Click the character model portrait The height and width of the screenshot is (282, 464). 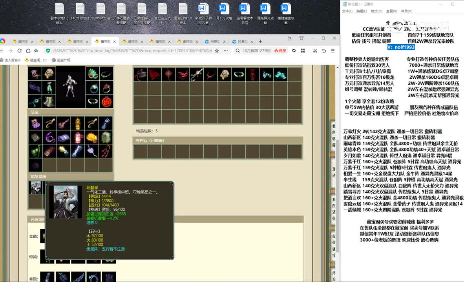point(70,87)
